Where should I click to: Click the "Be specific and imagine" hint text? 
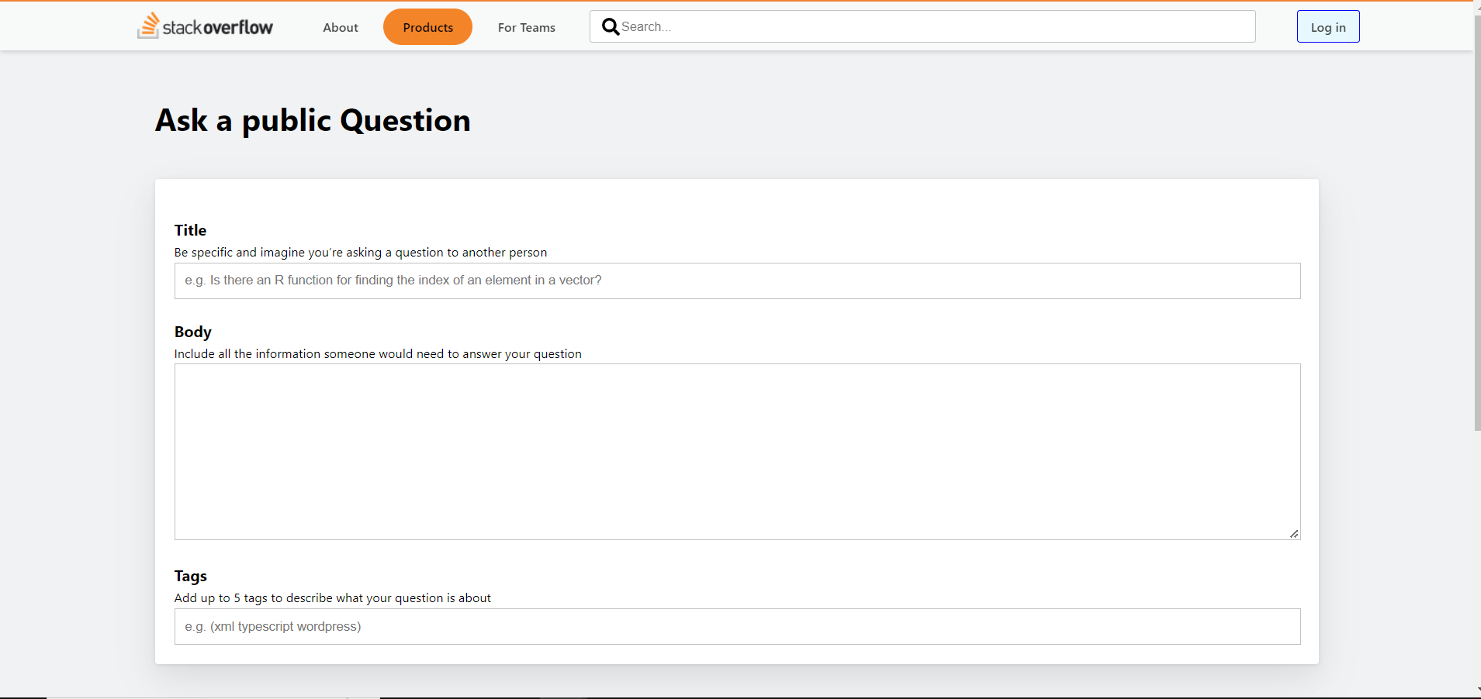click(360, 253)
